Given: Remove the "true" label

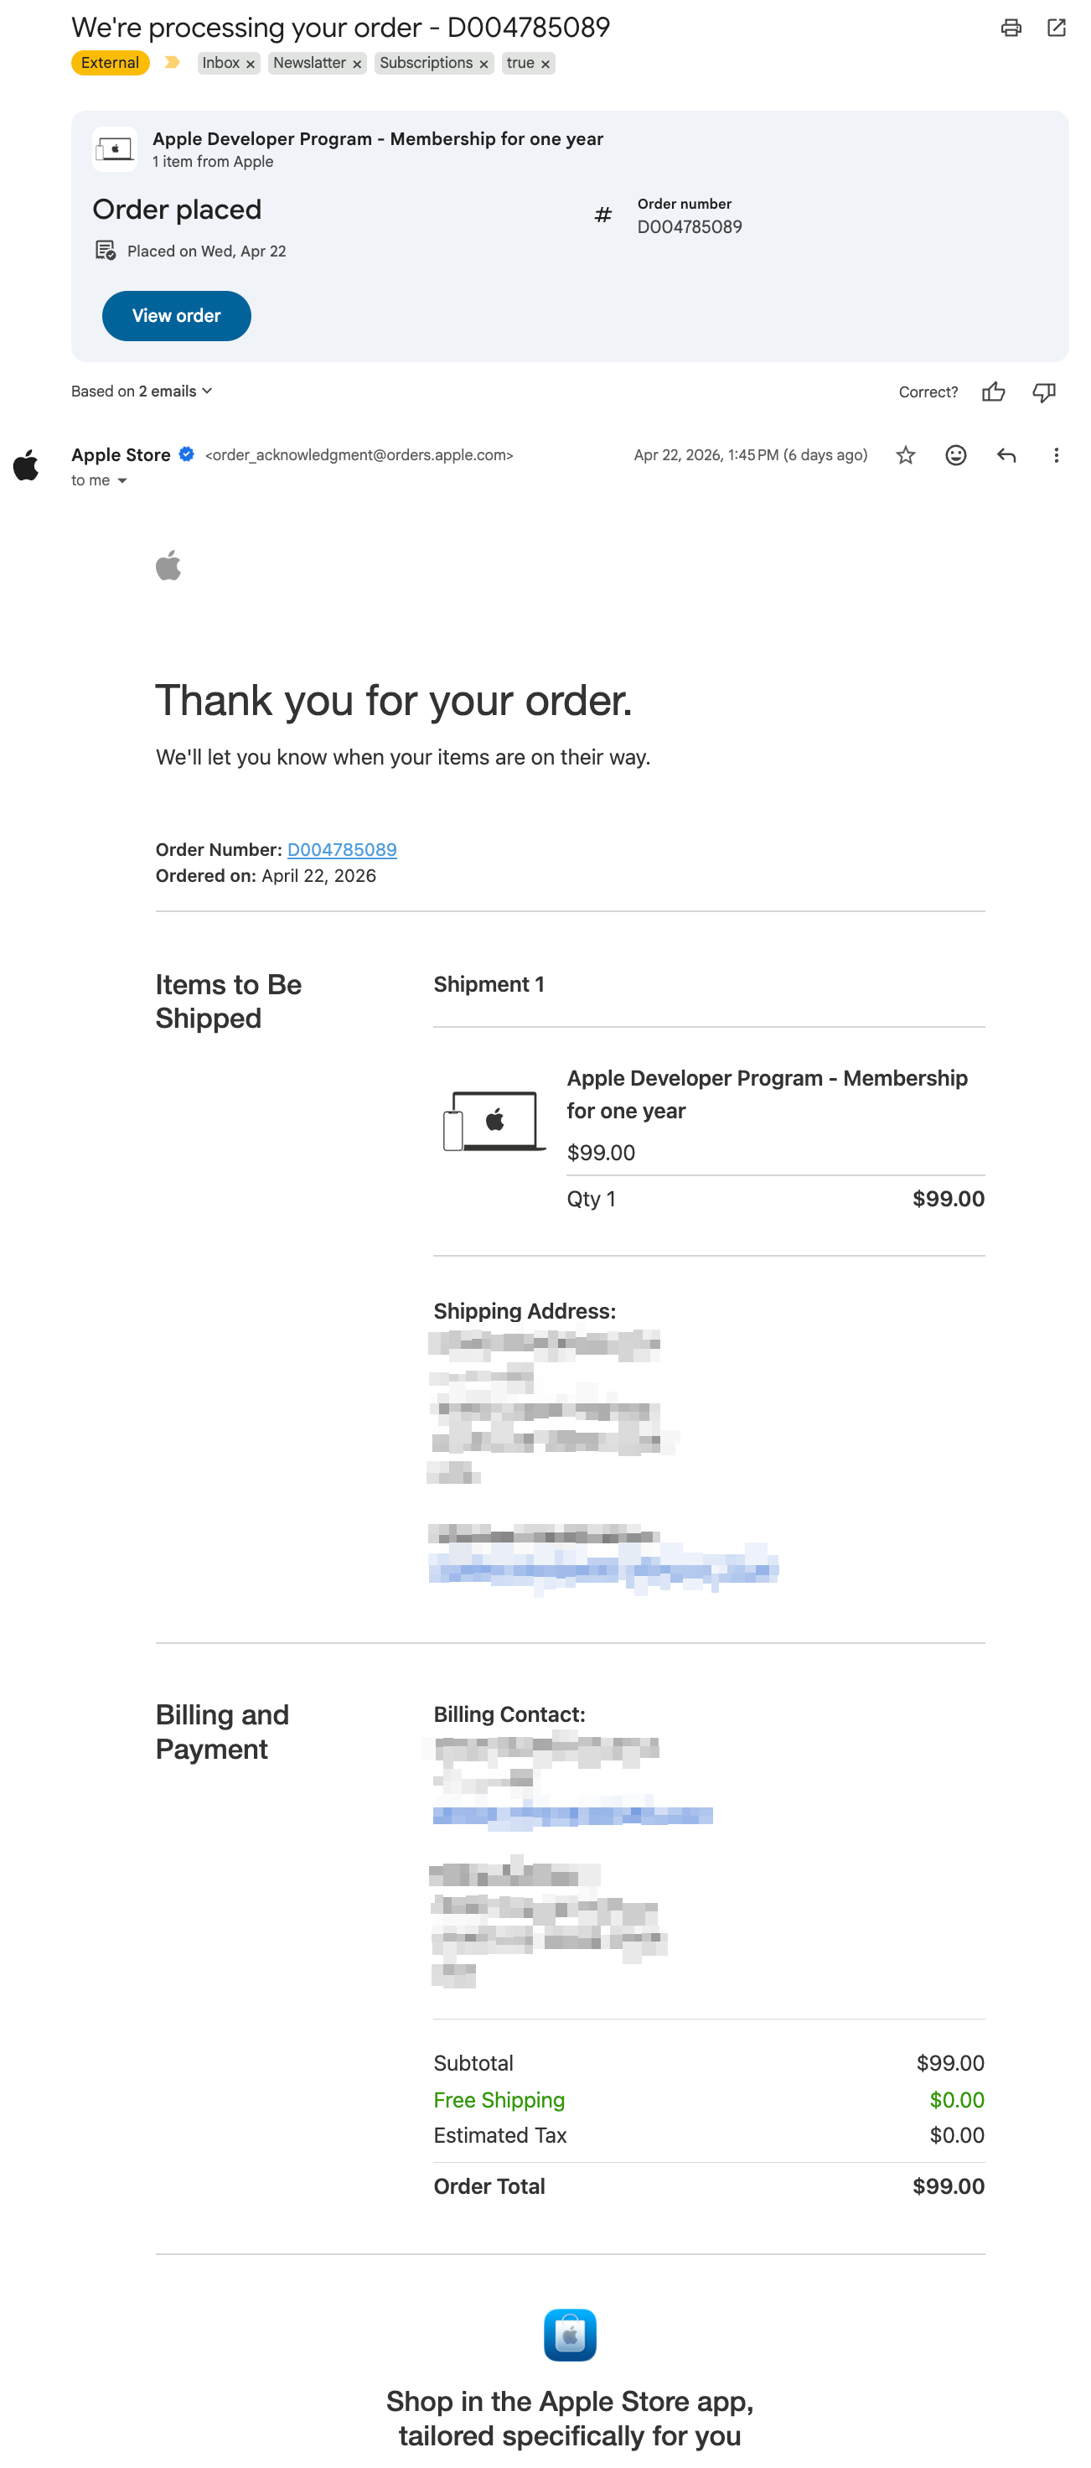Looking at the screenshot, I should [545, 65].
